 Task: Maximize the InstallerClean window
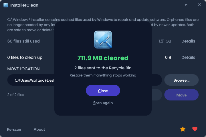click(186, 5)
